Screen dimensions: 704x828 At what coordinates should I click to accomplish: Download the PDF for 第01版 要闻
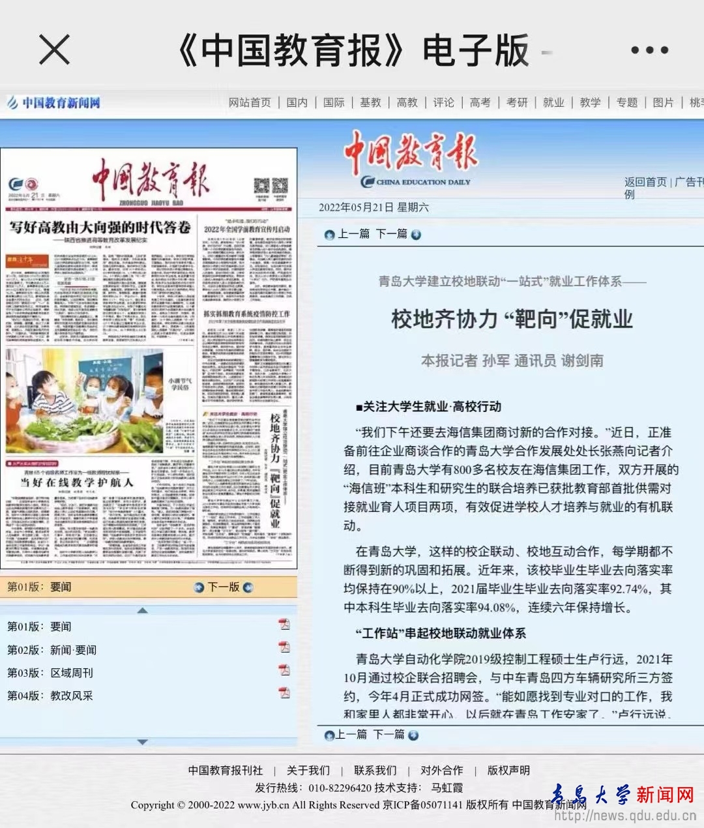[284, 625]
